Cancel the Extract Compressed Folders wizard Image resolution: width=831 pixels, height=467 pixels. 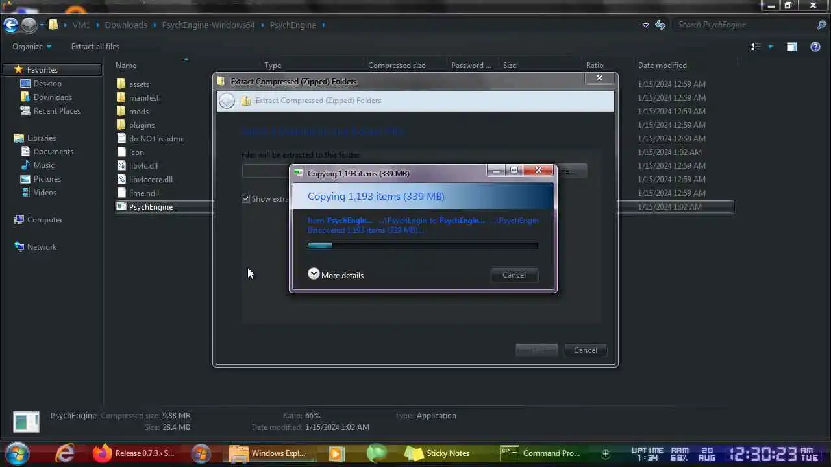tap(586, 350)
